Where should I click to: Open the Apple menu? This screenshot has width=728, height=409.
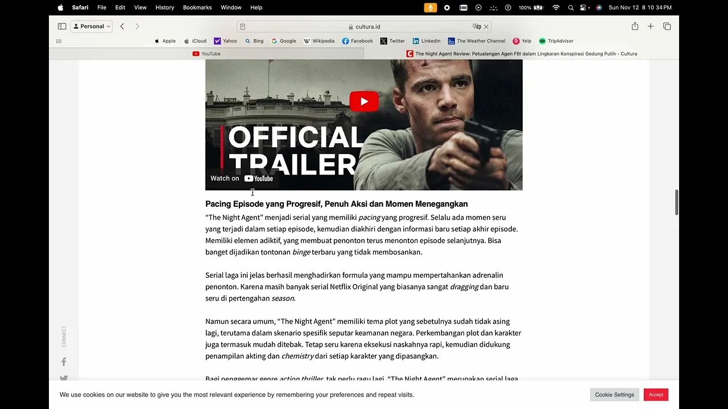pos(60,7)
